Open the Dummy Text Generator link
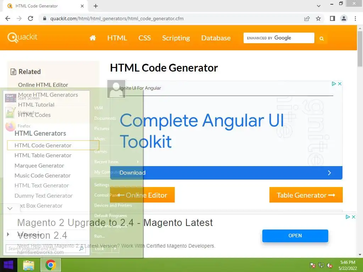This screenshot has height=272, width=363. click(x=44, y=195)
